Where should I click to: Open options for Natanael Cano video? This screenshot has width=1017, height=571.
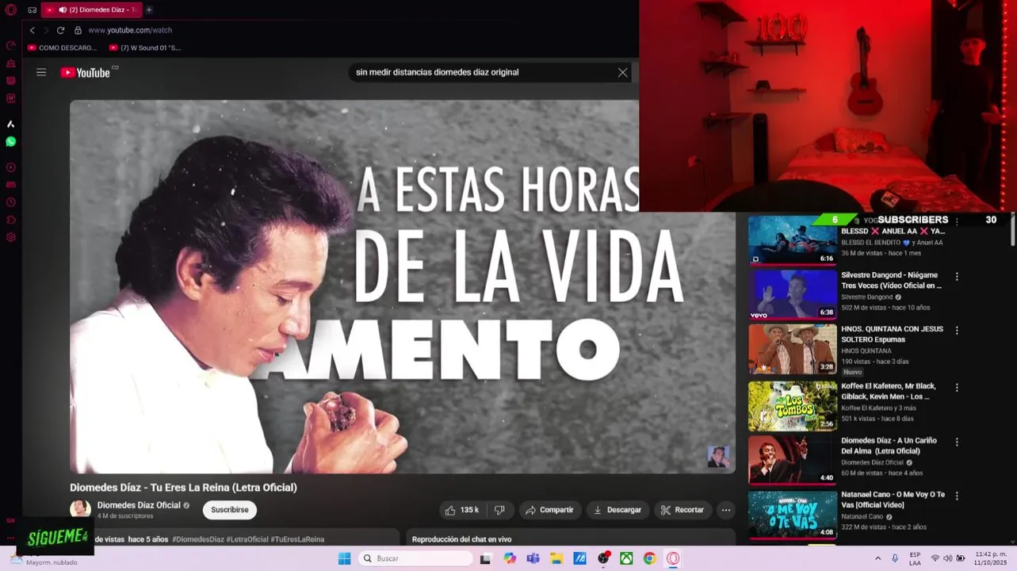(957, 496)
